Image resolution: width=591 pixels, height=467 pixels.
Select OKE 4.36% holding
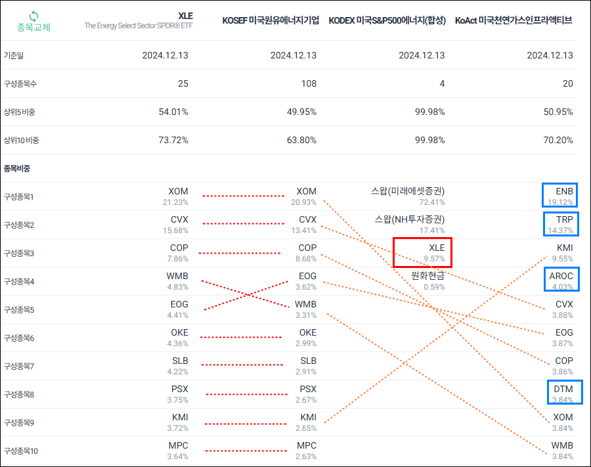[178, 338]
